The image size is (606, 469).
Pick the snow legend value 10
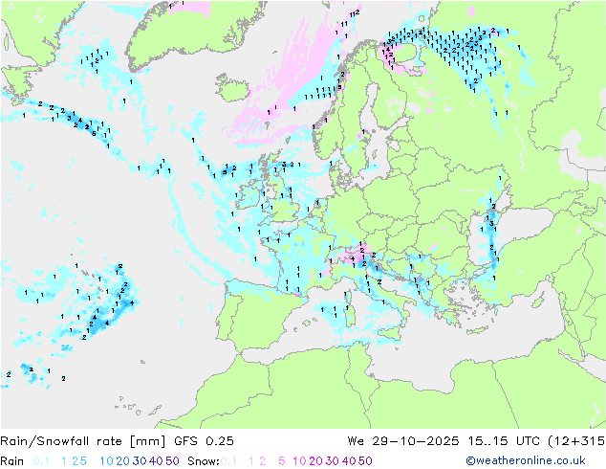click(299, 461)
